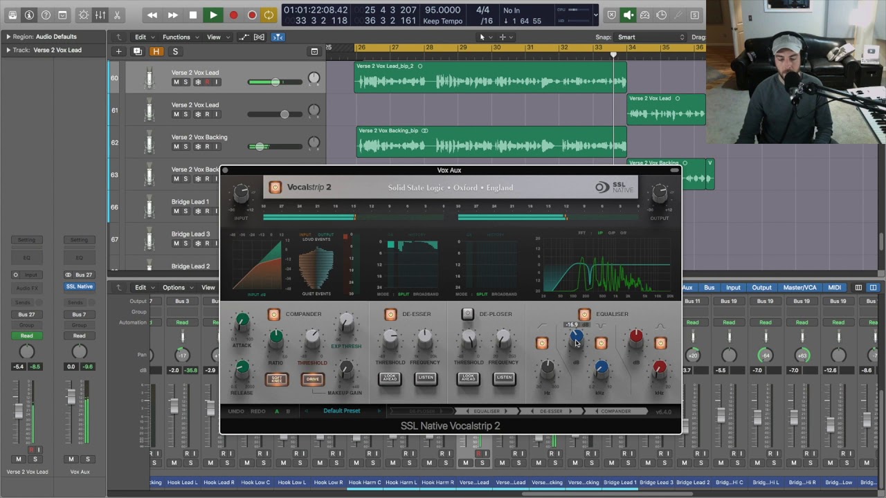Add a new track with plus button

pos(118,51)
